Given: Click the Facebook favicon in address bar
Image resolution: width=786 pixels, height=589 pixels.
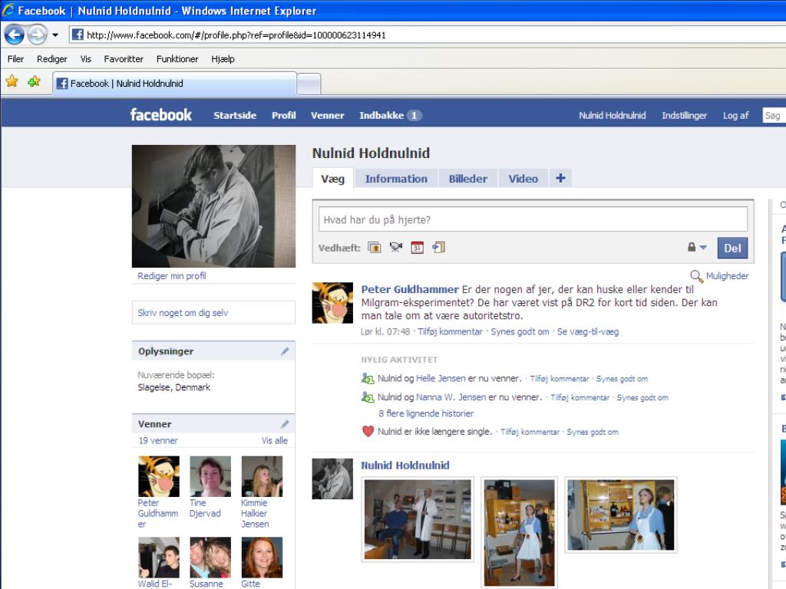Looking at the screenshot, I should [78, 35].
